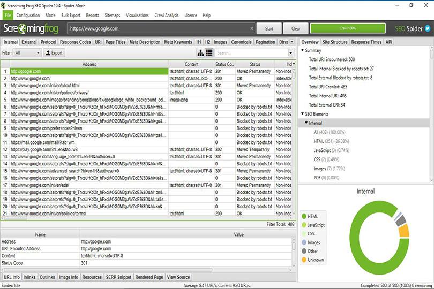Viewport: 434px width, 289px height.
Task: Sort by the Address column header
Action: [89, 64]
